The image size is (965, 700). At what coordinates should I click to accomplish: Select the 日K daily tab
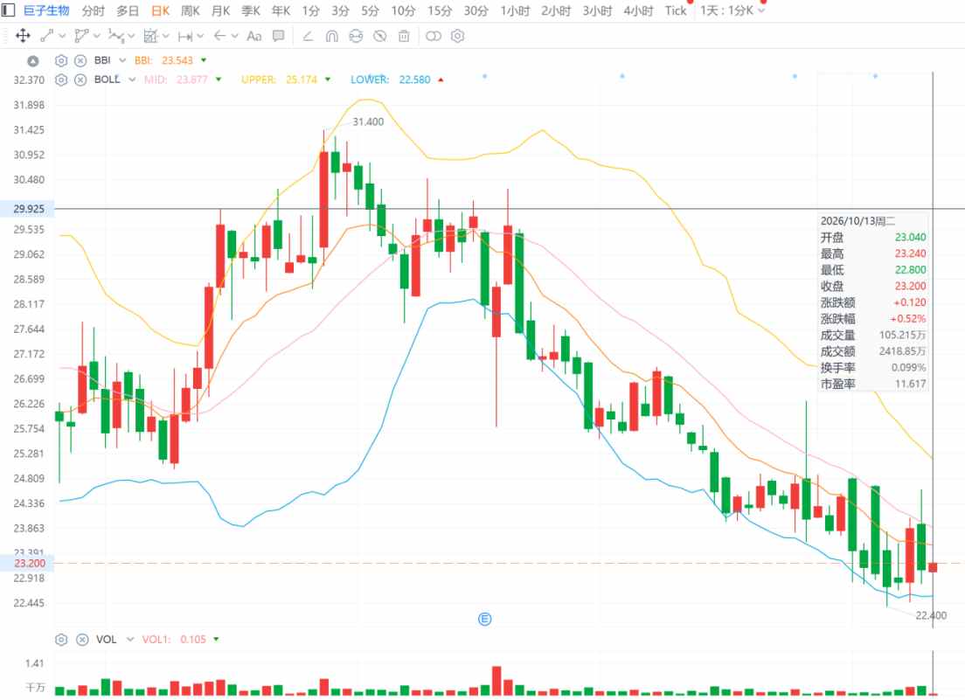coord(160,10)
